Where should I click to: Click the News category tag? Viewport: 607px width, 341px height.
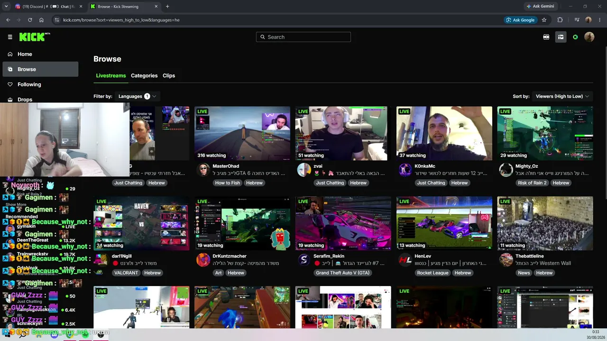tap(524, 273)
